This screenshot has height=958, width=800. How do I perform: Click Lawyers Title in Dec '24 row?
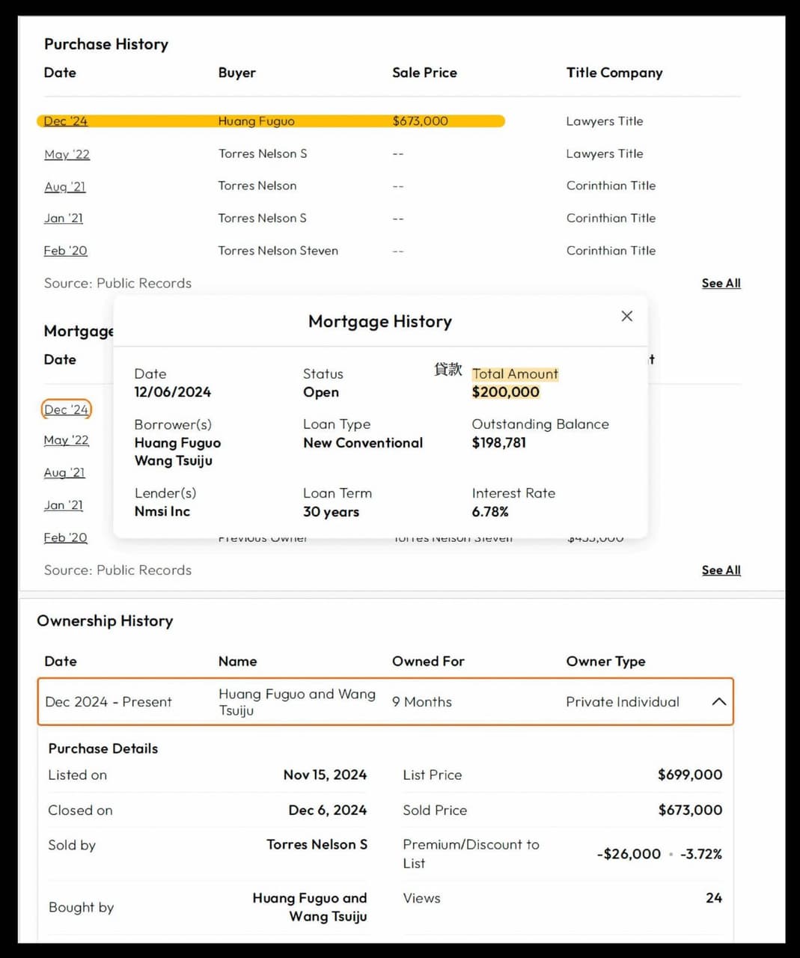click(x=604, y=121)
